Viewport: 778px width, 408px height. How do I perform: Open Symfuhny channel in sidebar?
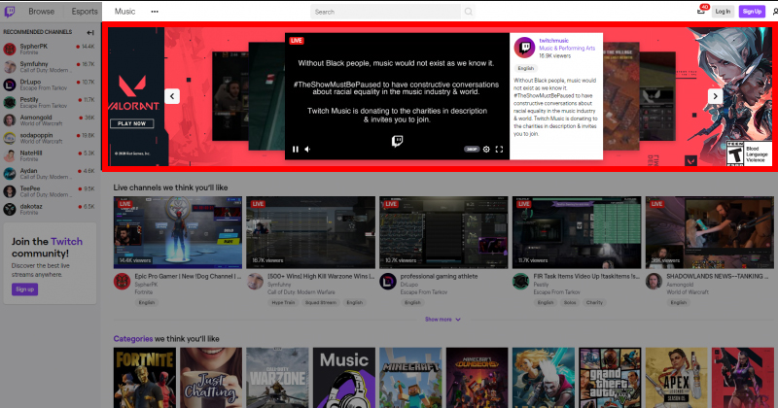pyautogui.click(x=50, y=66)
